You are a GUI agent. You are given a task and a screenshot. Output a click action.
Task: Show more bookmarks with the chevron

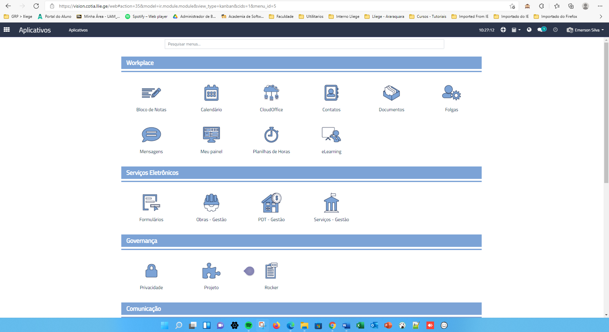pyautogui.click(x=600, y=17)
